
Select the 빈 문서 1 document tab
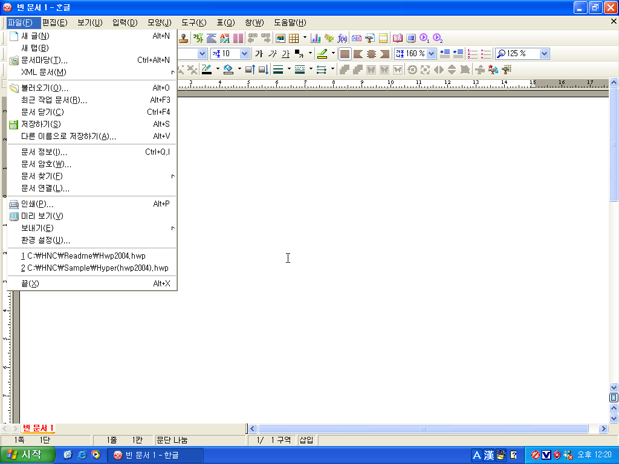point(38,428)
